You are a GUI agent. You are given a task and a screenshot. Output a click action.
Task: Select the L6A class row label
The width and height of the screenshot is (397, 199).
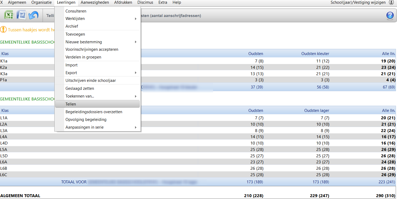click(4, 162)
